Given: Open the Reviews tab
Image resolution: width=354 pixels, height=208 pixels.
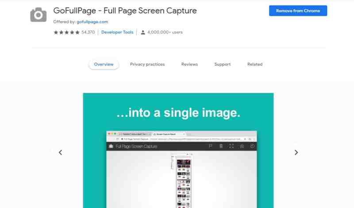Looking at the screenshot, I should [x=189, y=64].
